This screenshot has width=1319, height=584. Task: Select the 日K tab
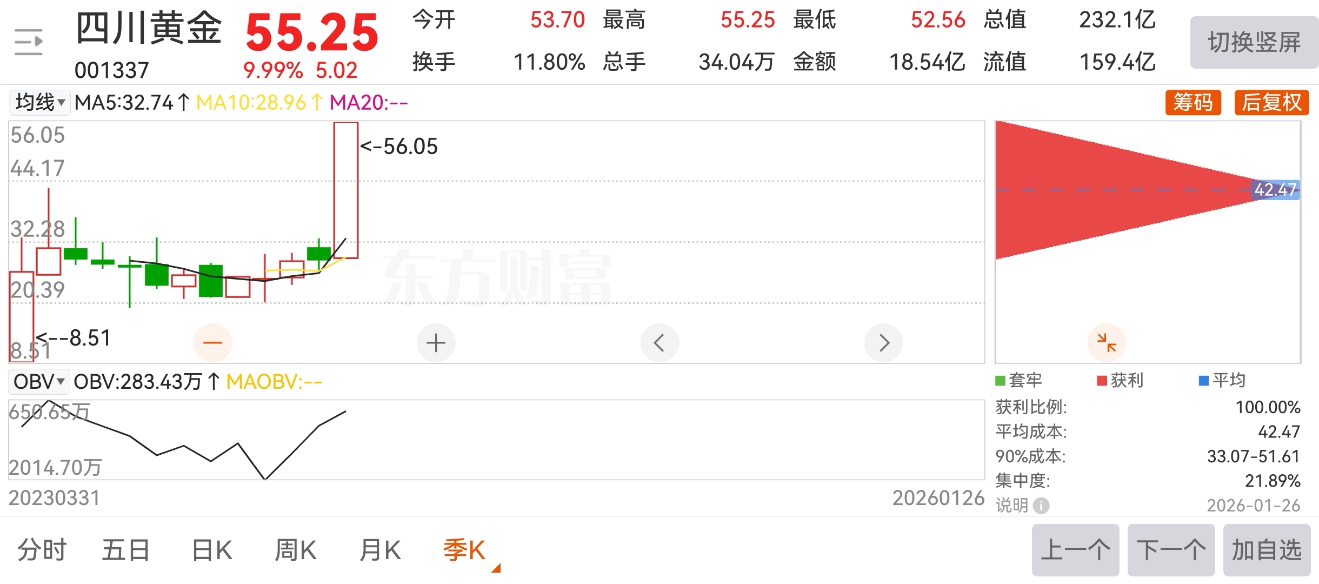[x=212, y=550]
